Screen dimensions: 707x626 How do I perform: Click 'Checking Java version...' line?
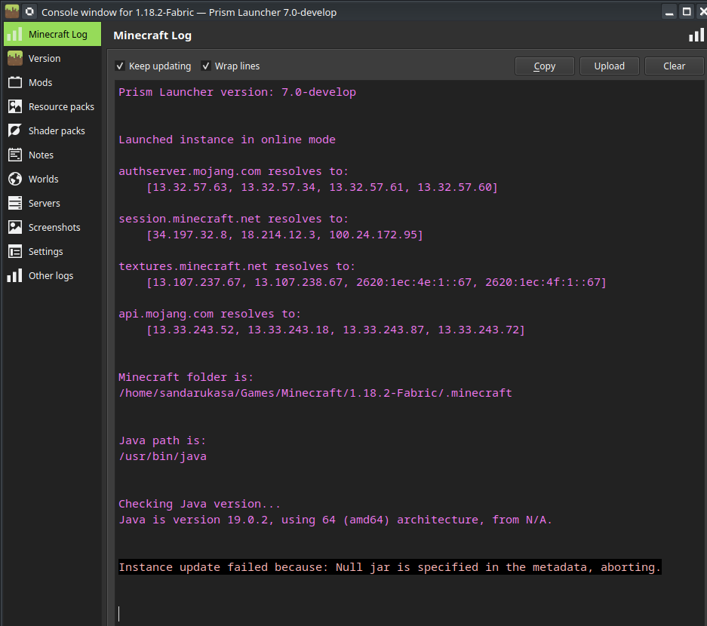[x=199, y=504]
